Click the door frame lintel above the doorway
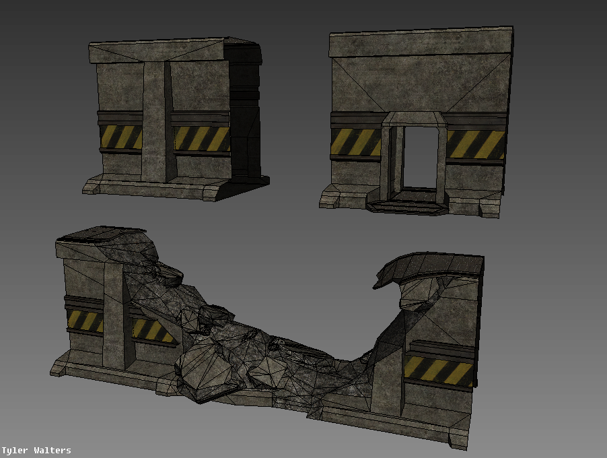The width and height of the screenshot is (607, 458). [413, 119]
